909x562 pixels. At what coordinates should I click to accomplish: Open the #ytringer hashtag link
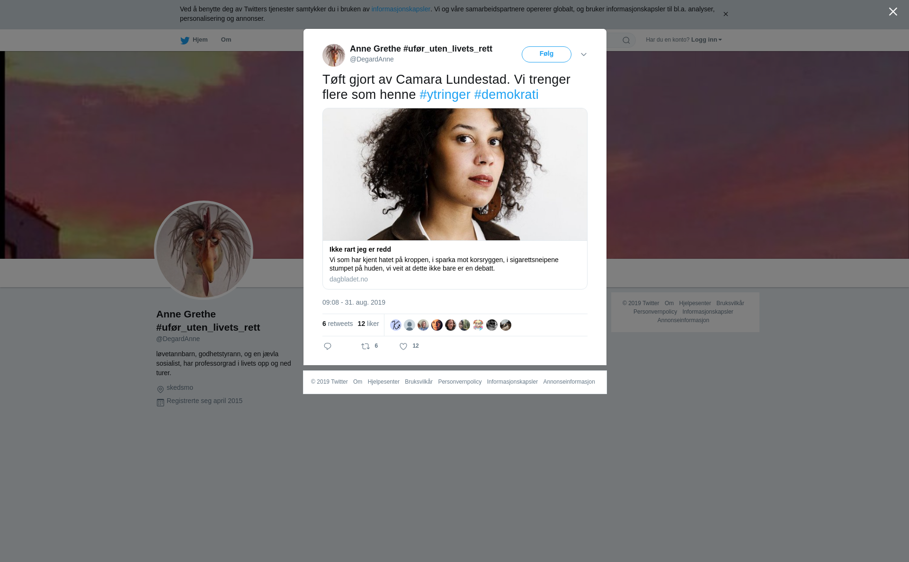[x=445, y=95]
